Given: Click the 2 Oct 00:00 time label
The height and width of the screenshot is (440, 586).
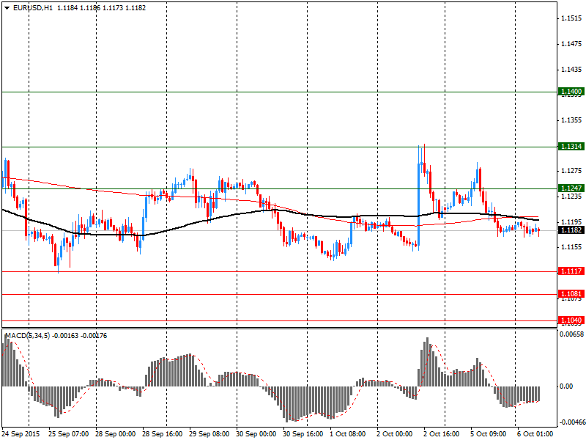Looking at the screenshot, I should (395, 434).
